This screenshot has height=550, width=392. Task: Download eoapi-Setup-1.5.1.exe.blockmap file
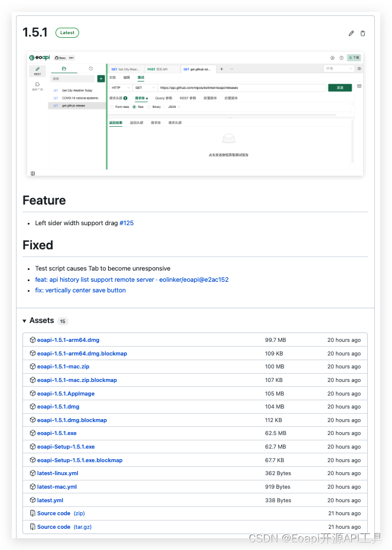pyautogui.click(x=80, y=460)
